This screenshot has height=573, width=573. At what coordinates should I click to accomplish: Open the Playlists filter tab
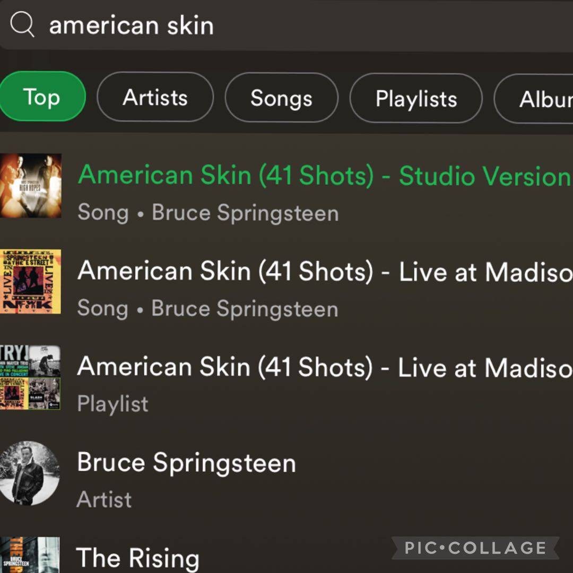(x=416, y=99)
